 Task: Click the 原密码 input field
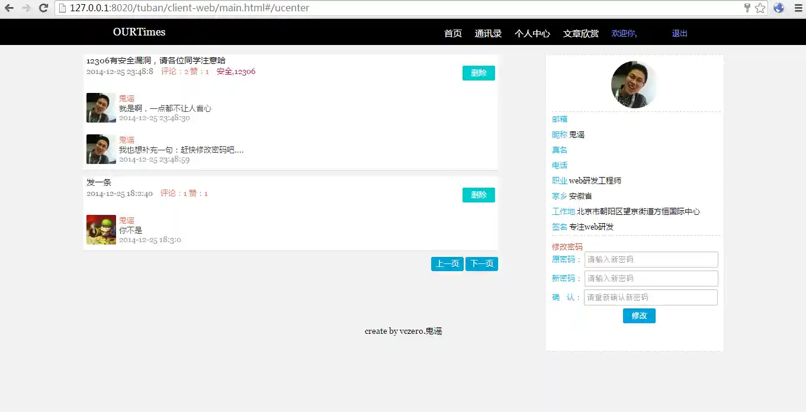[651, 260]
